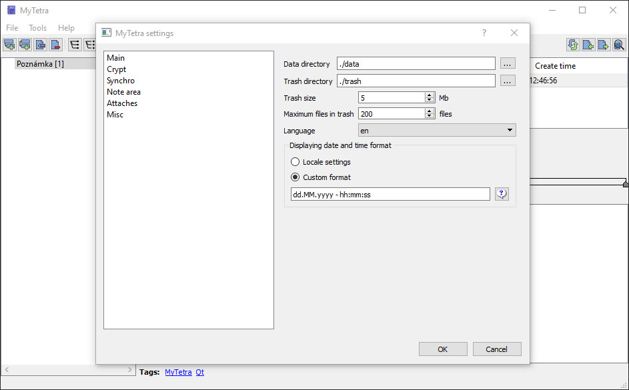This screenshot has width=629, height=390.
Task: Click the edit branch name pencil icon
Action: point(40,45)
